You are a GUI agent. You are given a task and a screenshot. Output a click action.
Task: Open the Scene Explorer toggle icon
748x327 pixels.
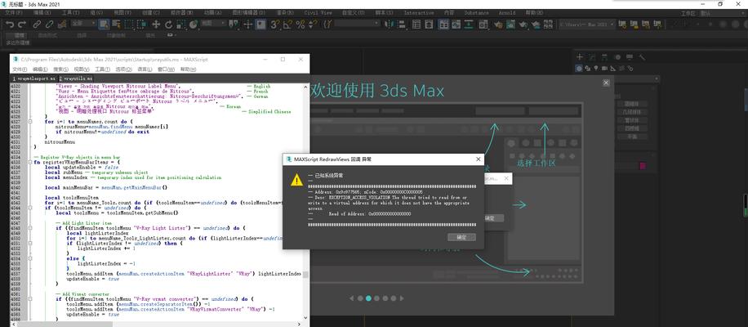[x=416, y=24]
